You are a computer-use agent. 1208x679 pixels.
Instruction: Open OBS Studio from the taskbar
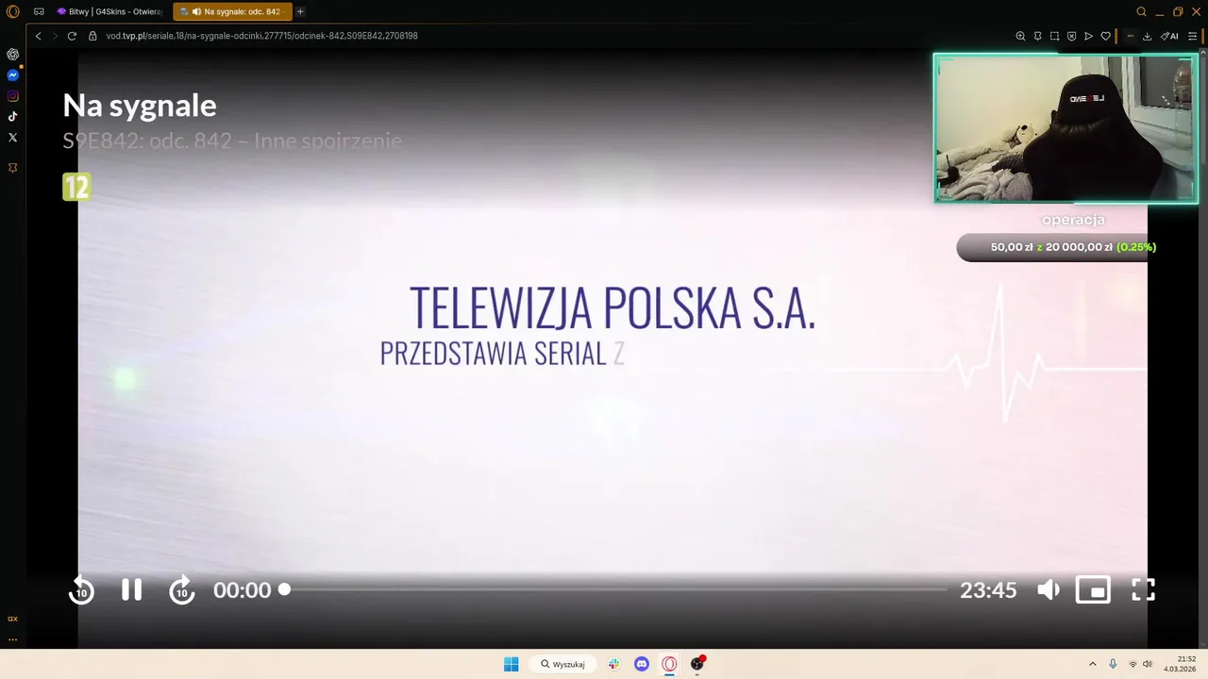coord(697,664)
